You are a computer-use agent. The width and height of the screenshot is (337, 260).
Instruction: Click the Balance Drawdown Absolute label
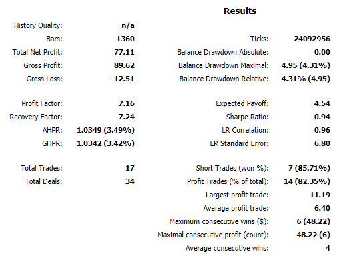[223, 52]
